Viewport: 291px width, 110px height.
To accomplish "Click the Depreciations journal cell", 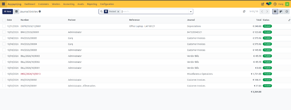I will point(194,26).
